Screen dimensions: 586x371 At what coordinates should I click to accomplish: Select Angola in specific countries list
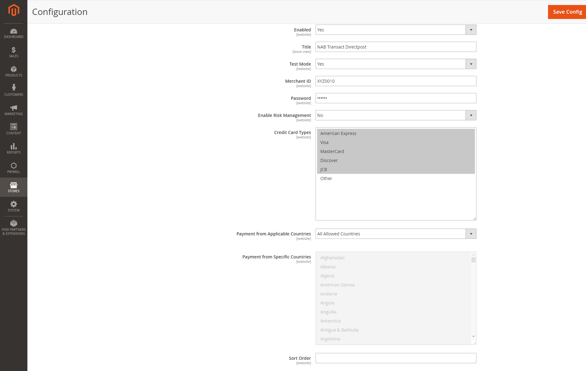point(394,303)
